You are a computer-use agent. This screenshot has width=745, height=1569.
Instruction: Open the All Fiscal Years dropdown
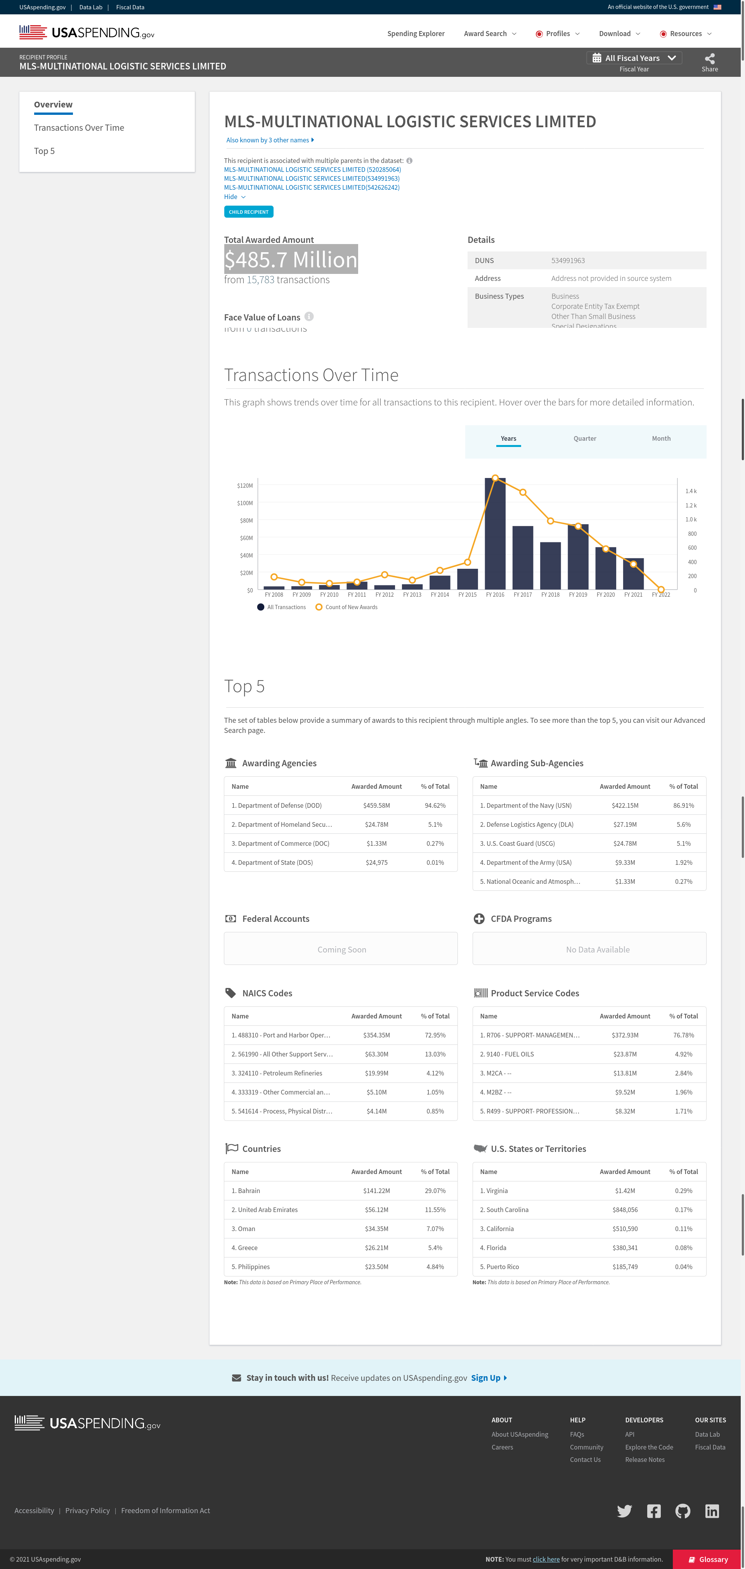(x=634, y=58)
